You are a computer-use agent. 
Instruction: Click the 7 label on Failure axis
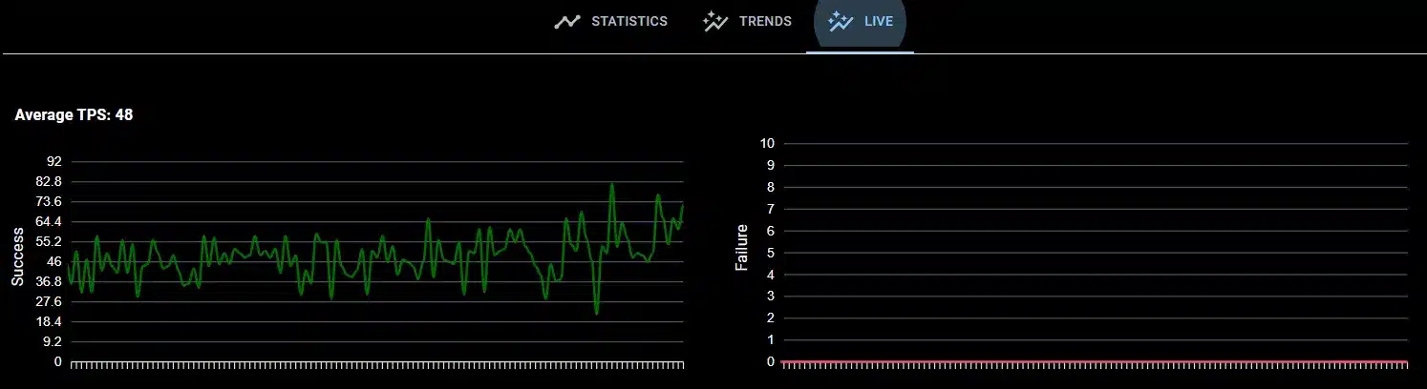770,209
